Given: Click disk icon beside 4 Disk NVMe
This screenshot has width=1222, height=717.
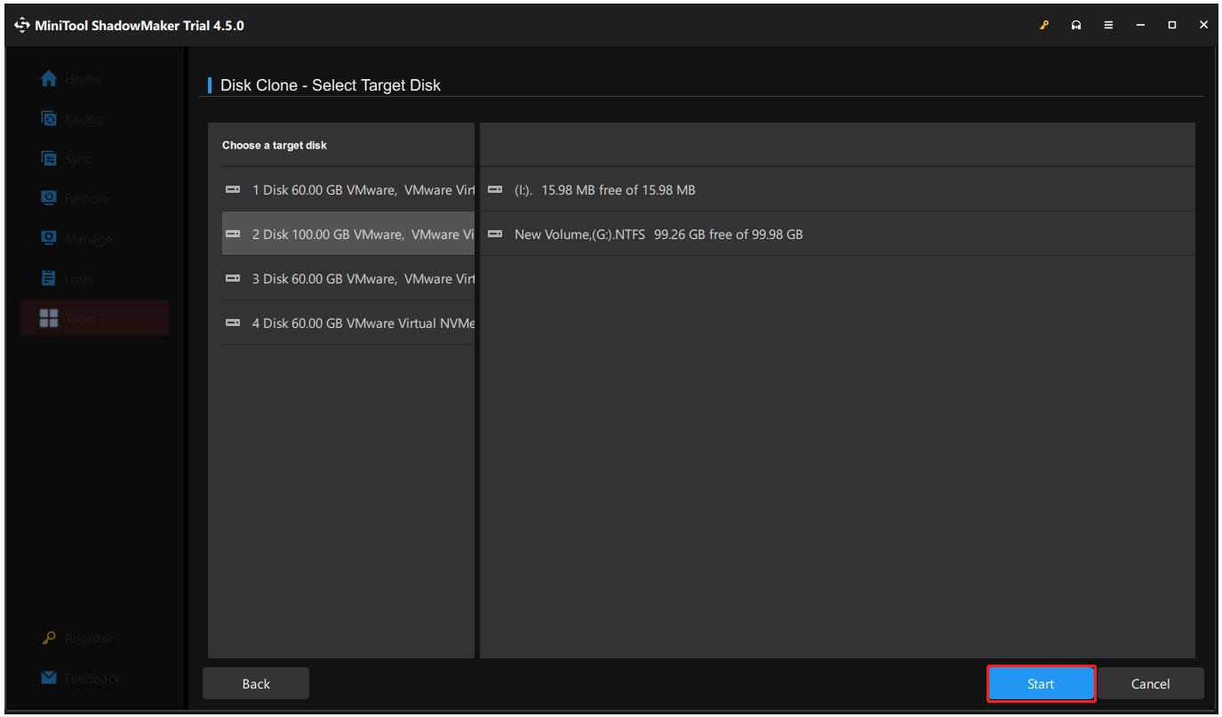Looking at the screenshot, I should [233, 323].
